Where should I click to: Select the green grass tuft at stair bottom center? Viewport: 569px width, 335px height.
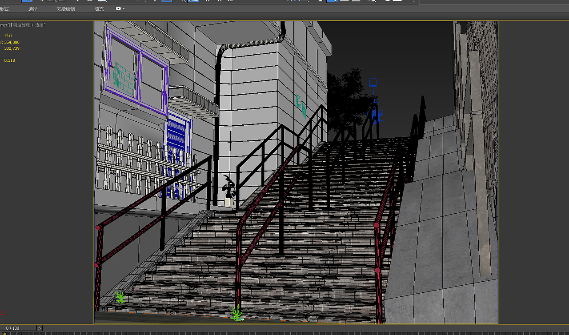(237, 313)
